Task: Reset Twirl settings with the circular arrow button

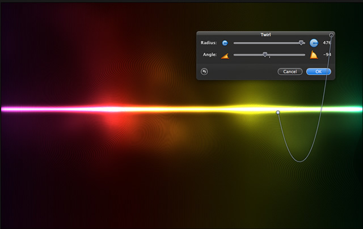Action: (204, 72)
